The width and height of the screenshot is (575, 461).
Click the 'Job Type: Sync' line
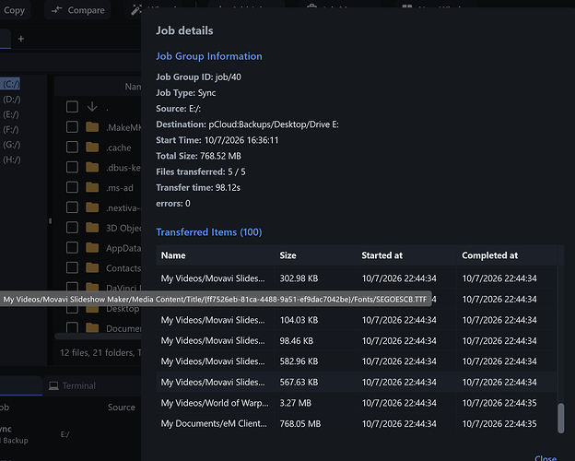tap(185, 93)
